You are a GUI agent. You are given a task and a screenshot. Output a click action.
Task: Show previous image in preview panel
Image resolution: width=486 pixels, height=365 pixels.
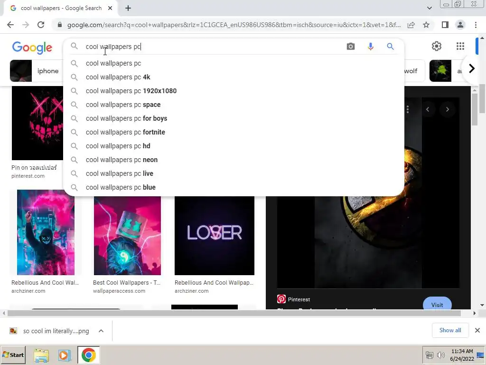pyautogui.click(x=428, y=109)
